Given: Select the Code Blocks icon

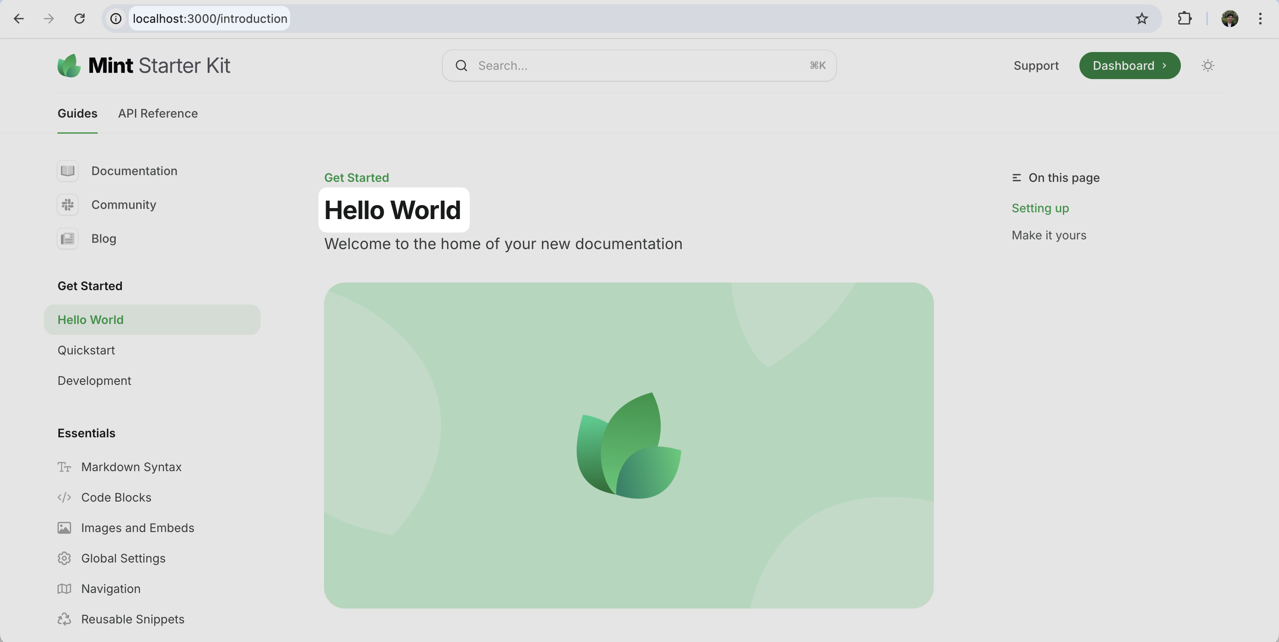Looking at the screenshot, I should [64, 497].
